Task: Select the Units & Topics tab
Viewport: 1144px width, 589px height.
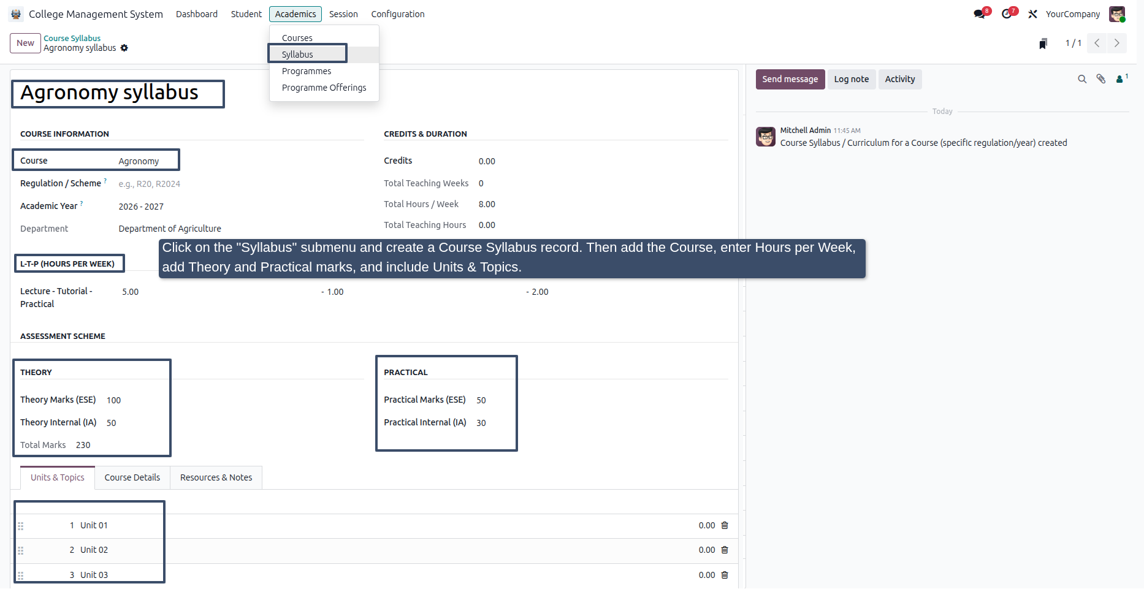Action: (58, 477)
